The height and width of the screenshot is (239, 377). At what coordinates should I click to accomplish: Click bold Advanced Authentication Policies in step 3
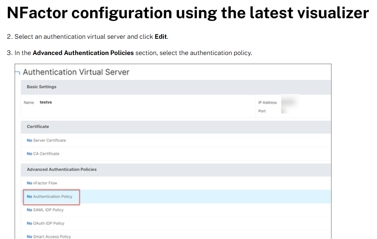point(83,53)
